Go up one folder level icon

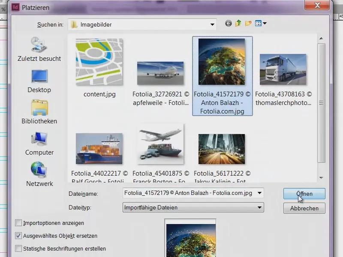click(x=238, y=23)
